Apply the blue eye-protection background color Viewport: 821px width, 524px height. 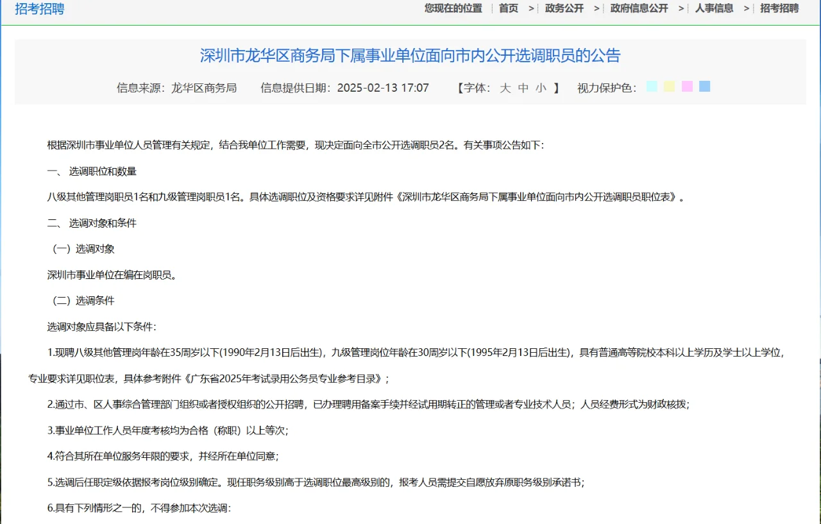click(704, 86)
